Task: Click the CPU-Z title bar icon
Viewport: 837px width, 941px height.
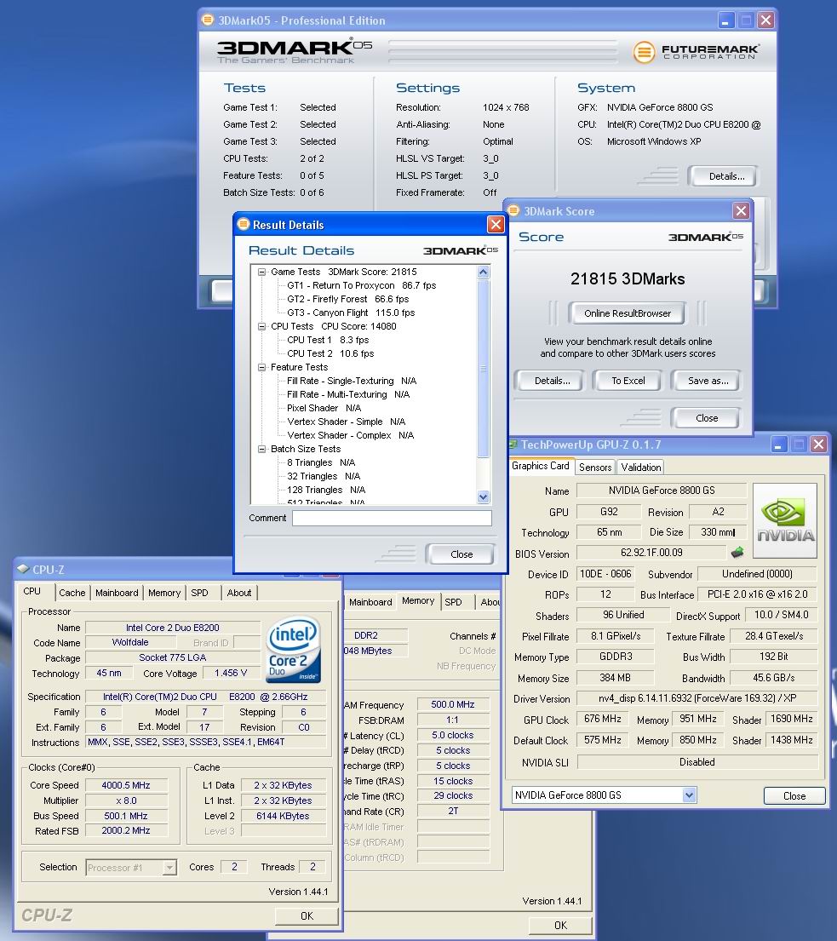Action: (x=23, y=569)
